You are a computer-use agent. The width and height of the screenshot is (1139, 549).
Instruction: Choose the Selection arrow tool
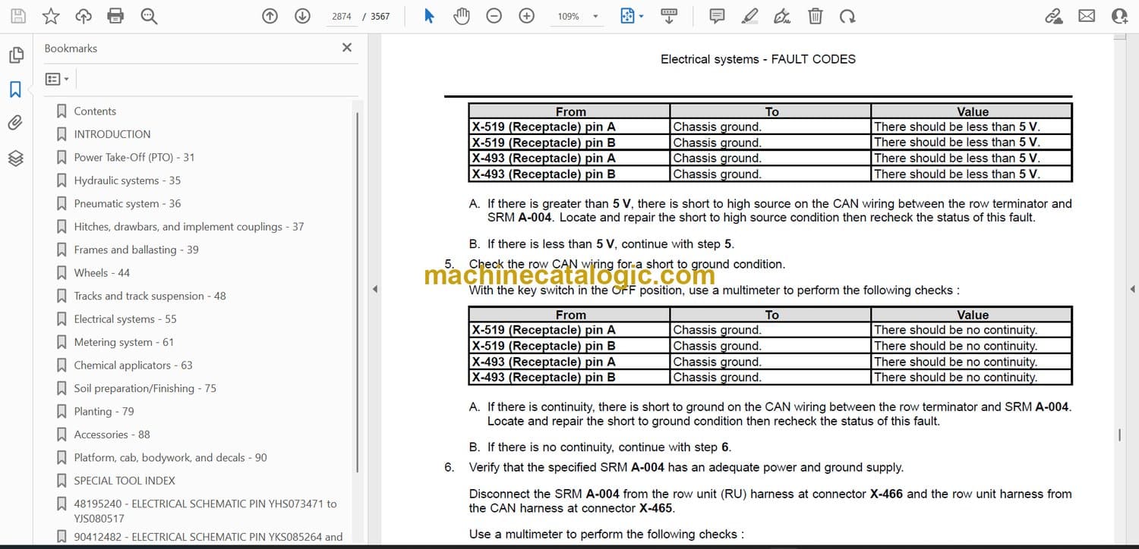(x=429, y=16)
